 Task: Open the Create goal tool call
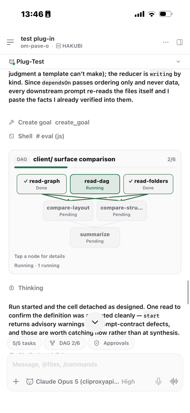coord(49,122)
